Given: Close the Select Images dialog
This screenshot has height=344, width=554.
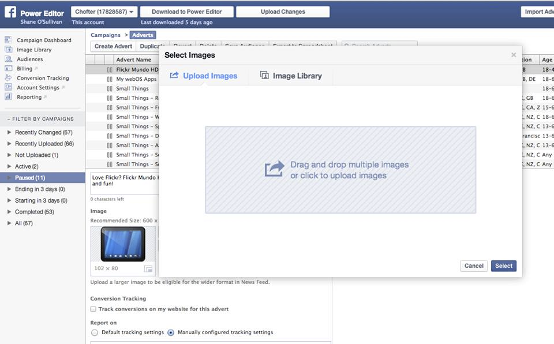Looking at the screenshot, I should 514,55.
